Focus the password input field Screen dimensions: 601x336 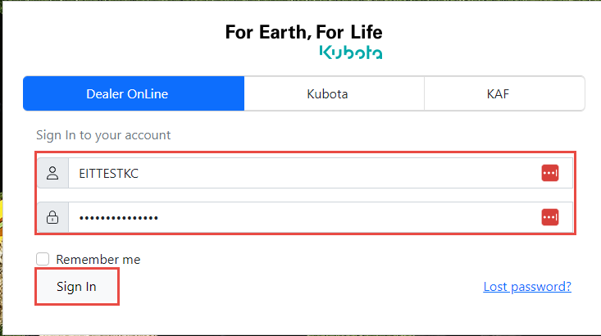328,217
